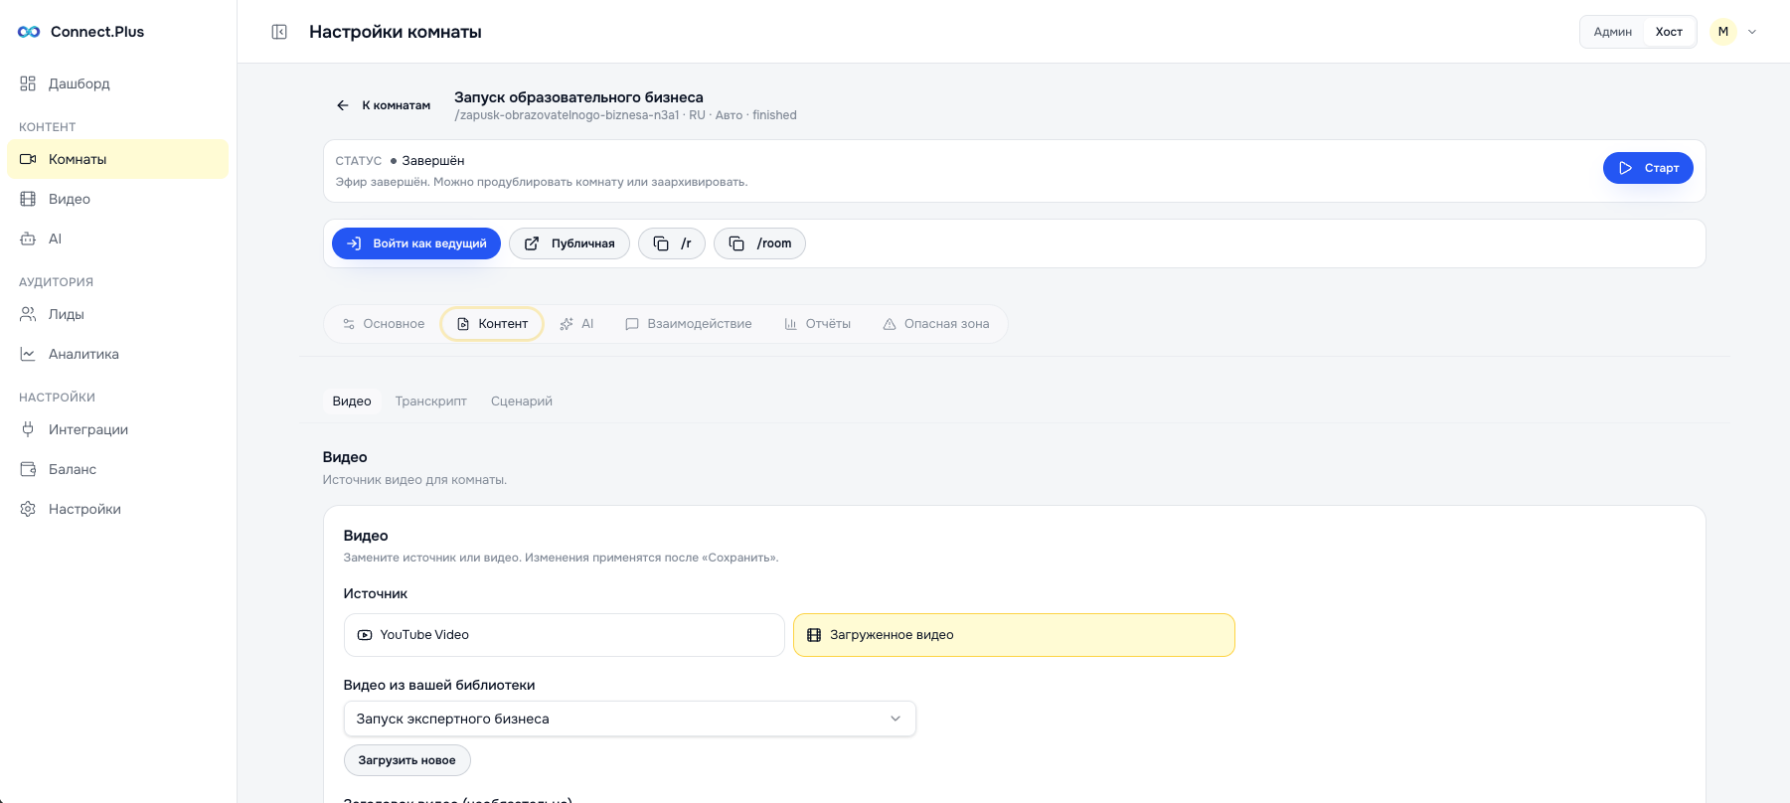Open Баланс in the sidebar
This screenshot has height=803, width=1790.
(118, 469)
